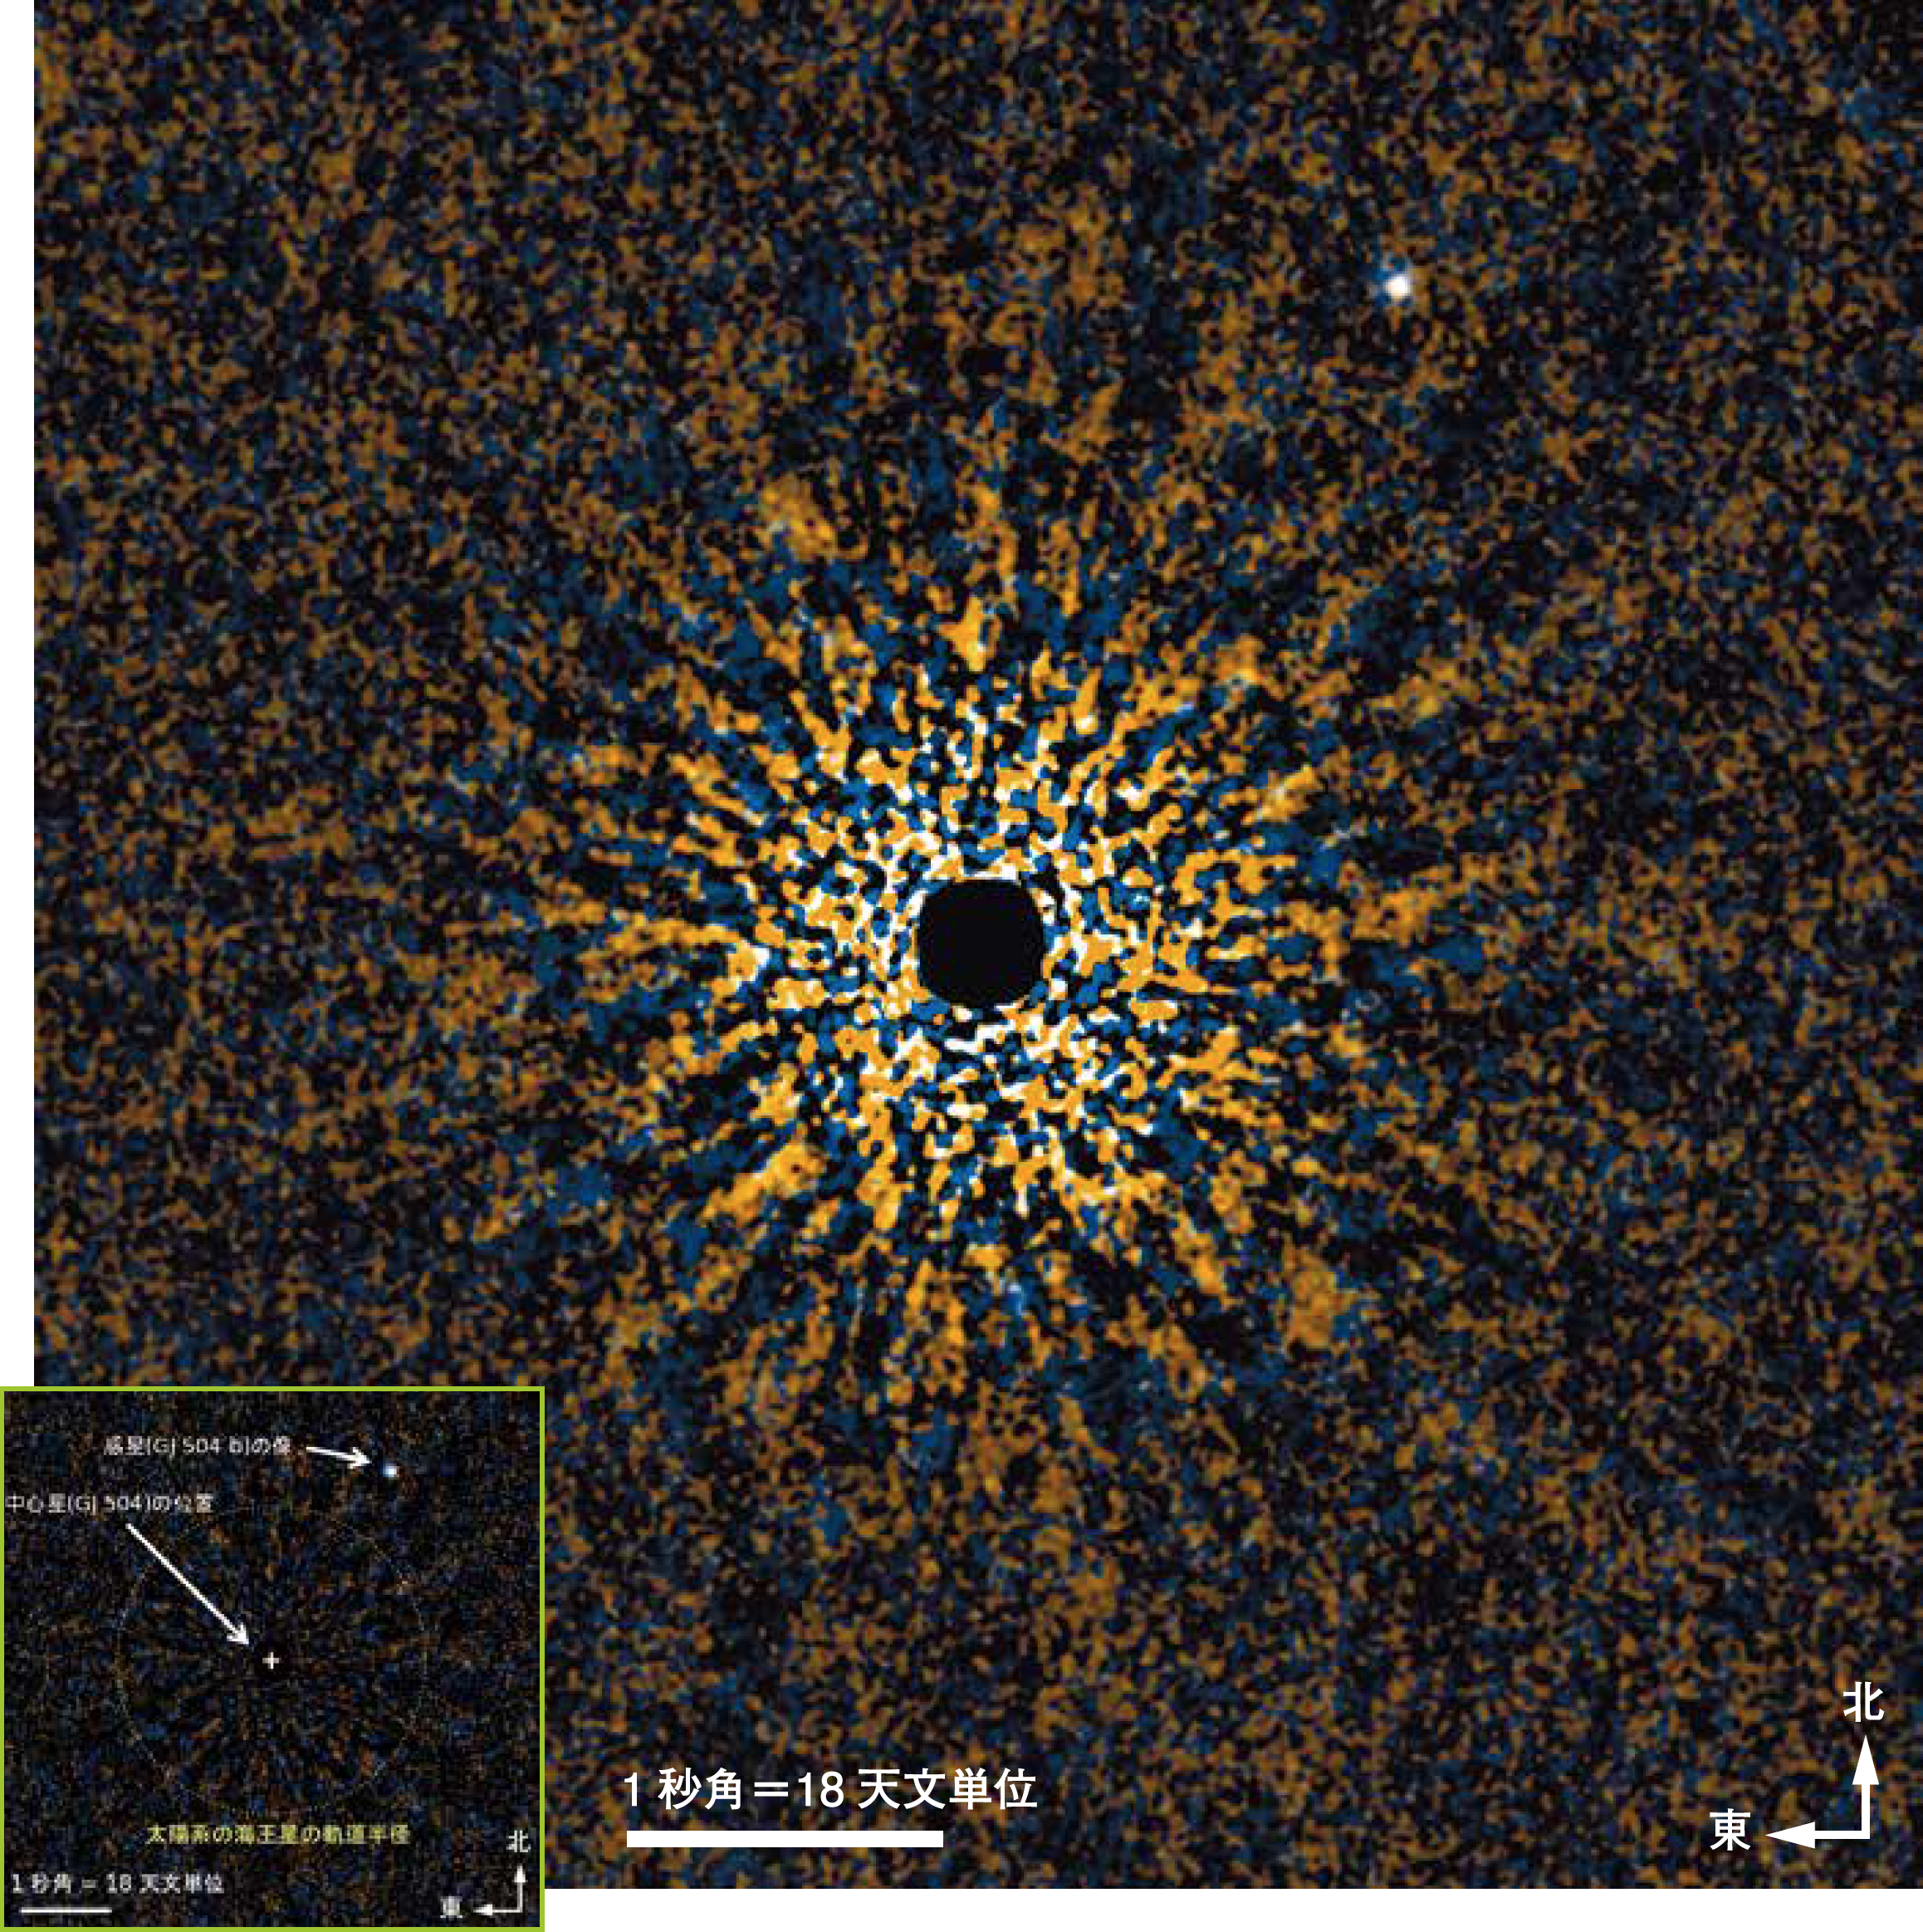Click the 東 label in main image

(x=1730, y=1831)
